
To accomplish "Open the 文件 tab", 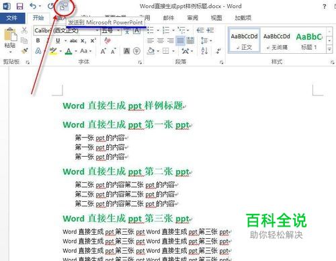I will (x=12, y=18).
